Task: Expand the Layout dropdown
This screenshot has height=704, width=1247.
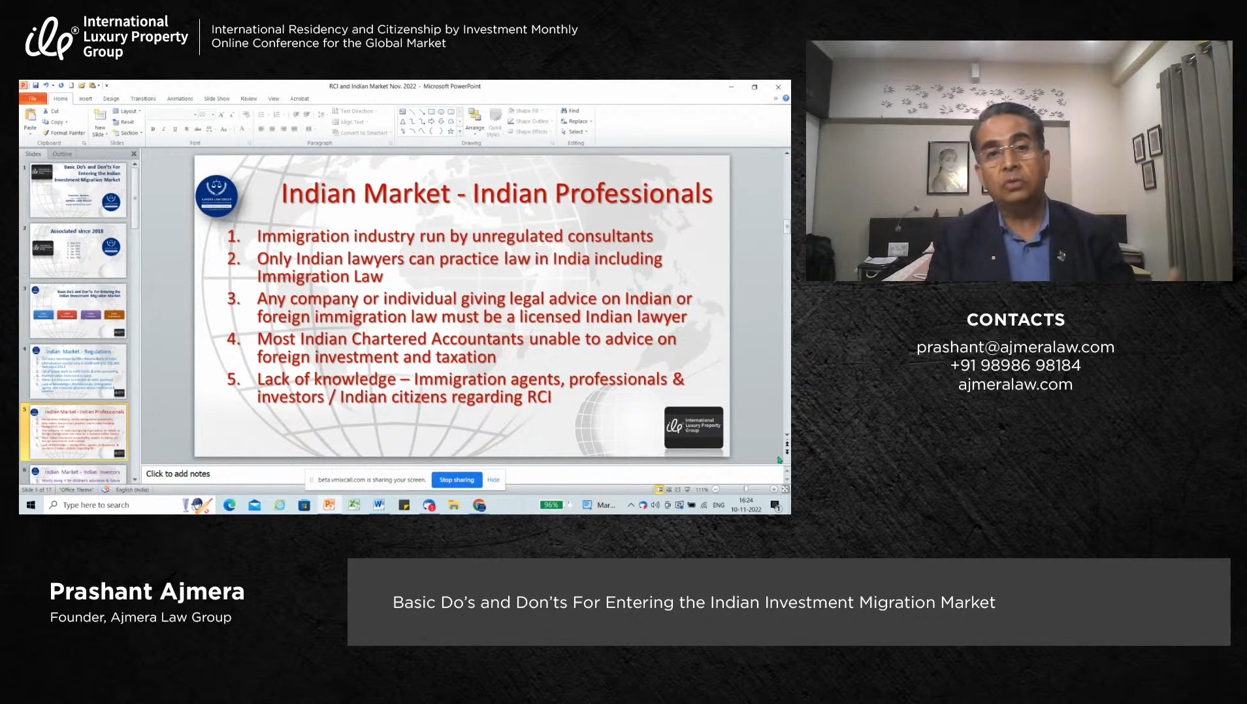Action: [127, 111]
